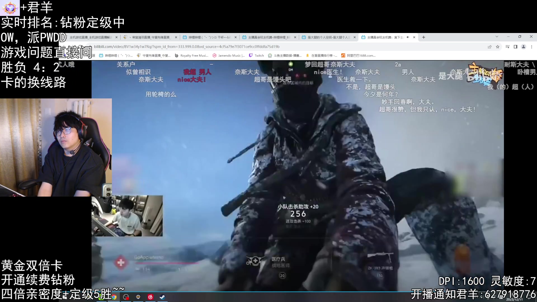Open the Steam icon in the taskbar
The width and height of the screenshot is (537, 302).
click(162, 297)
